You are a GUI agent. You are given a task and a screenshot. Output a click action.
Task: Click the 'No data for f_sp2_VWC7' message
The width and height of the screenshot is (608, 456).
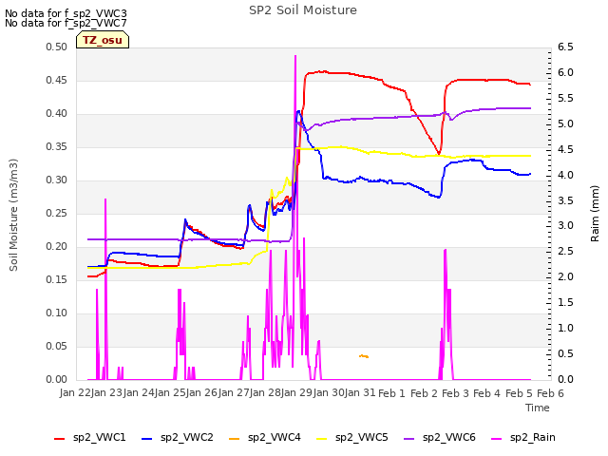66,23
